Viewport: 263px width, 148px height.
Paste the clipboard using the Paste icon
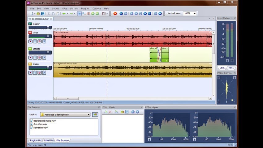58,14
